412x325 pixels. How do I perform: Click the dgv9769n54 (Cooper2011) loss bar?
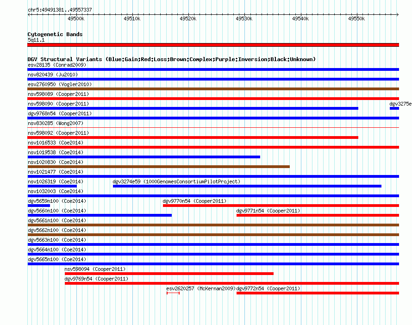232,283
